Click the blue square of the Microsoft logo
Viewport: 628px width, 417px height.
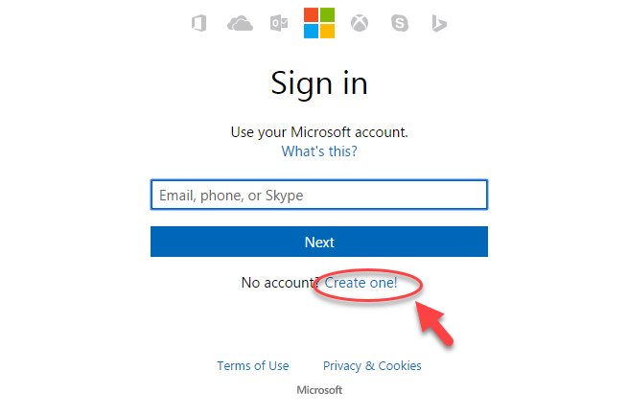coord(311,32)
